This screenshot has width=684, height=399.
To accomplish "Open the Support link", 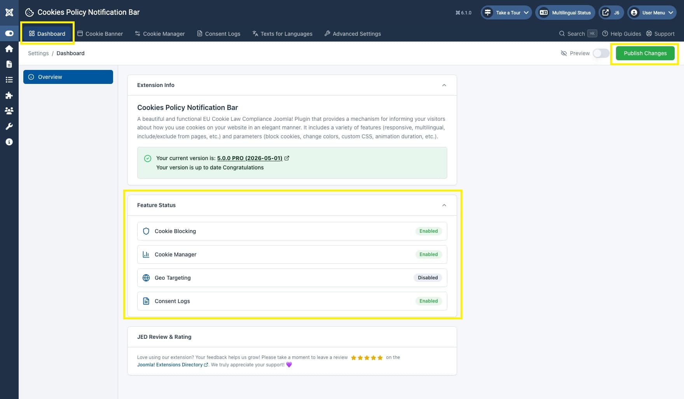I will tap(660, 33).
